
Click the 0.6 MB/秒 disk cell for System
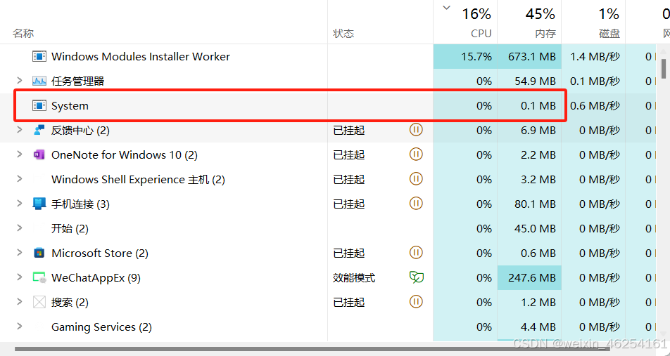[593, 106]
